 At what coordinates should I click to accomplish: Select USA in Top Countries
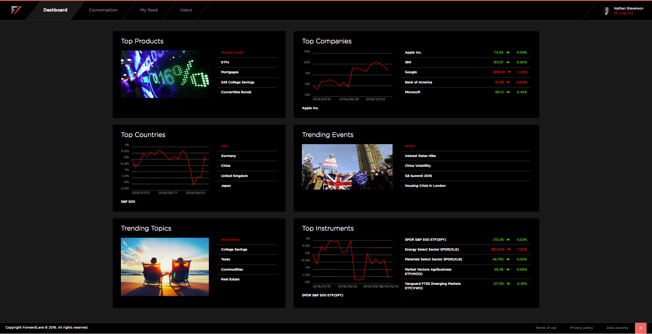pyautogui.click(x=247, y=146)
